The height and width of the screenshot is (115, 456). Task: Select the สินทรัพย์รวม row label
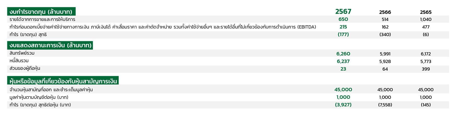tap(22, 53)
